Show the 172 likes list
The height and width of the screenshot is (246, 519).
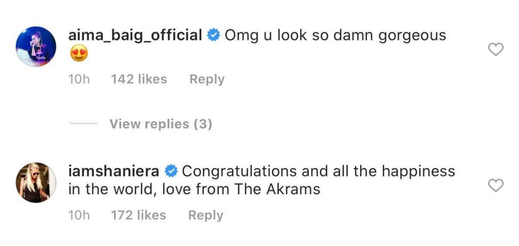(138, 215)
